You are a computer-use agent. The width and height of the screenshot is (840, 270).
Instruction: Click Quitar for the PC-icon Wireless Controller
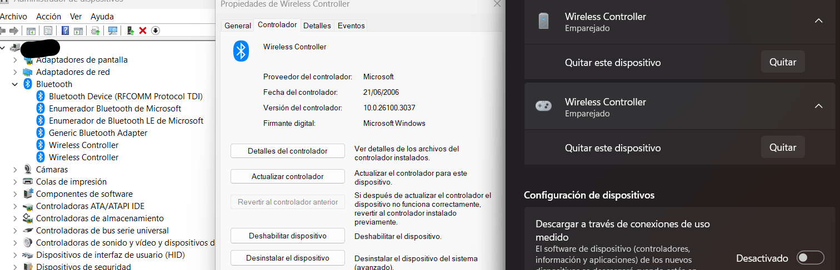pyautogui.click(x=783, y=62)
